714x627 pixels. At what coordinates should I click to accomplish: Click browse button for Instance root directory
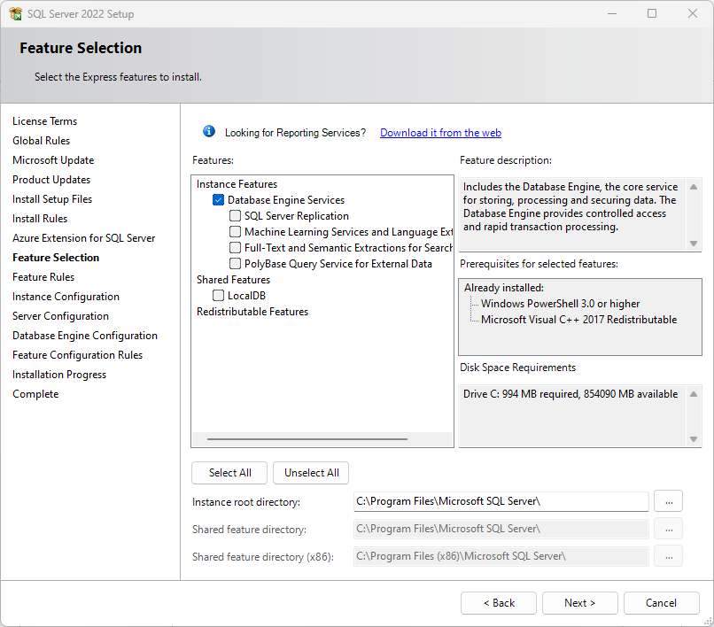point(668,501)
